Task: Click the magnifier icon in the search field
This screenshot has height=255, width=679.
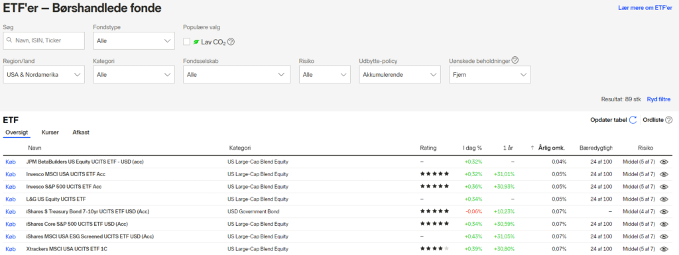Action: click(x=9, y=40)
